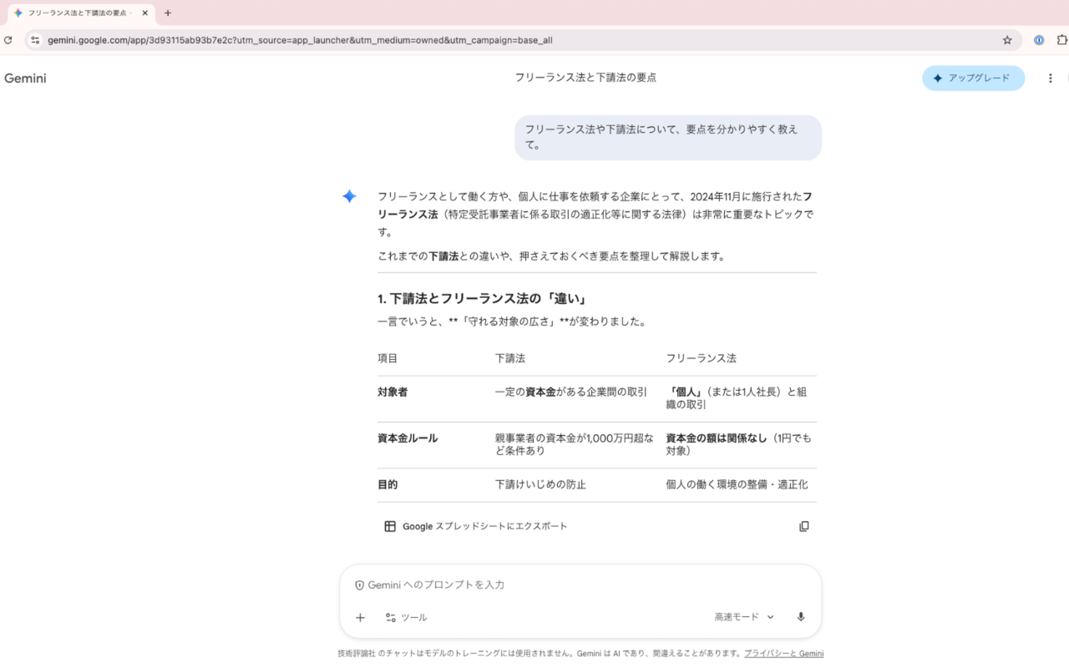Click the spreadsheet table icon beside export
The height and width of the screenshot is (668, 1069).
pos(390,526)
